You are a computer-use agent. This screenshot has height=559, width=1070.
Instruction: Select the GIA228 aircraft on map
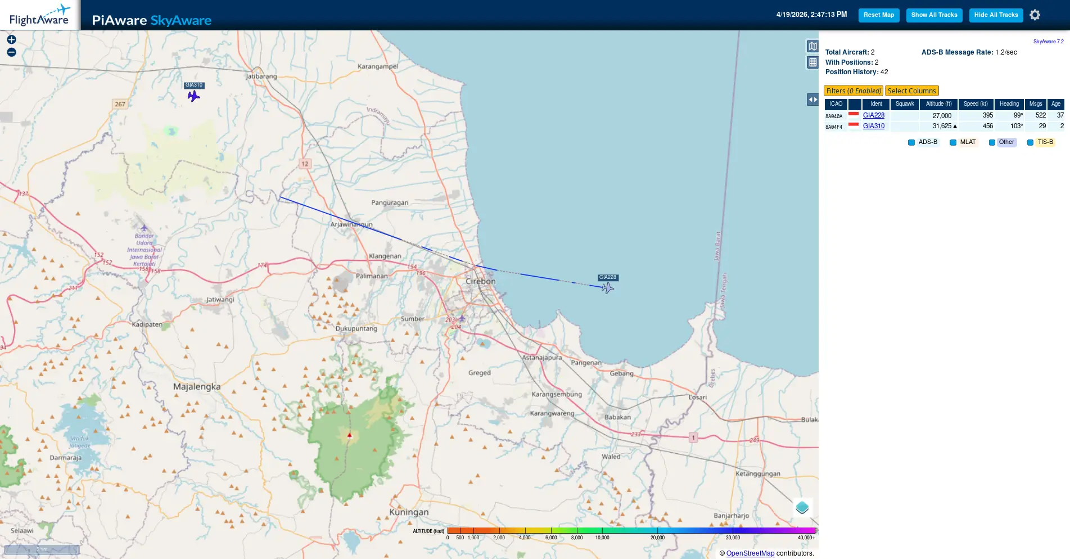(607, 288)
